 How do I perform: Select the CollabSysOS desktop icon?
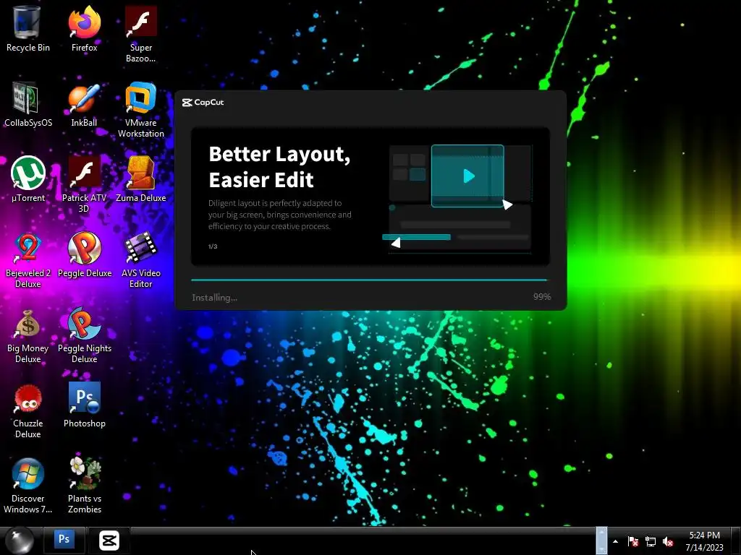coord(28,105)
